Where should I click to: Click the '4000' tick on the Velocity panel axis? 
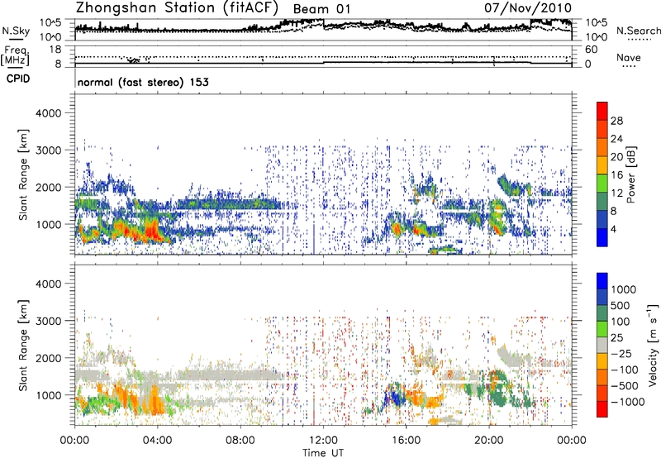coord(49,284)
